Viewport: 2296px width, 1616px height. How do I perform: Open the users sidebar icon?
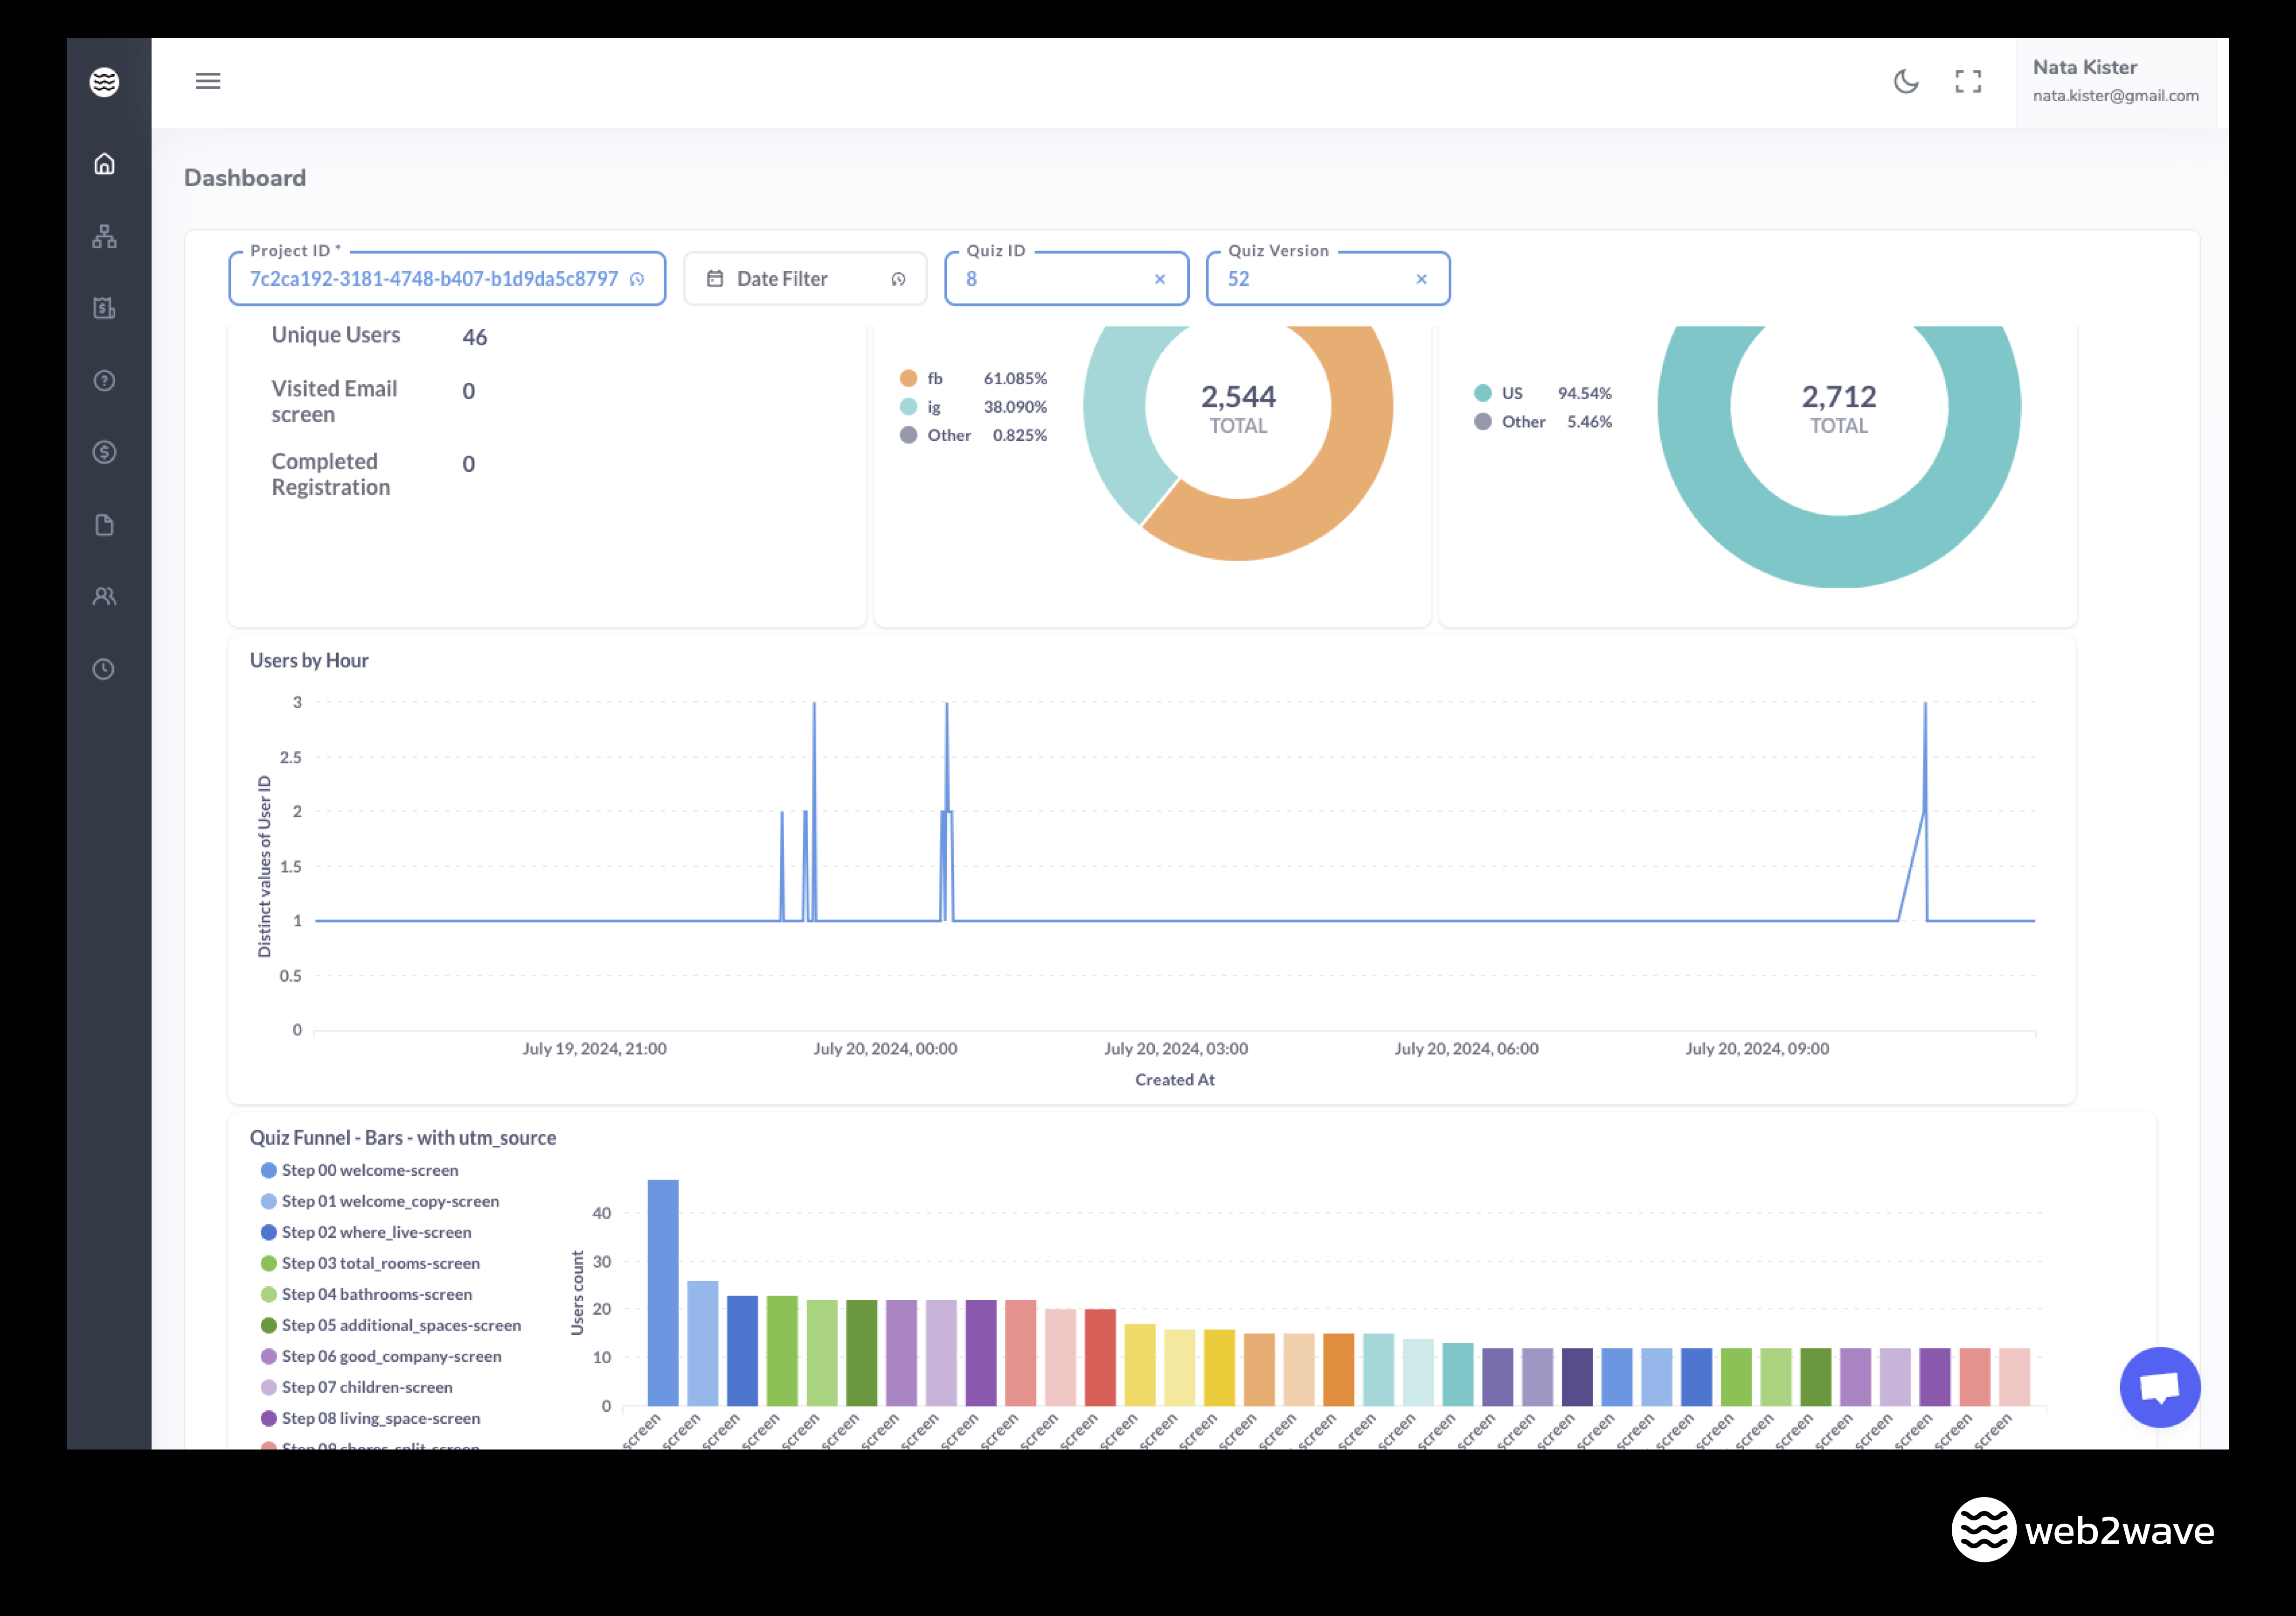[104, 597]
